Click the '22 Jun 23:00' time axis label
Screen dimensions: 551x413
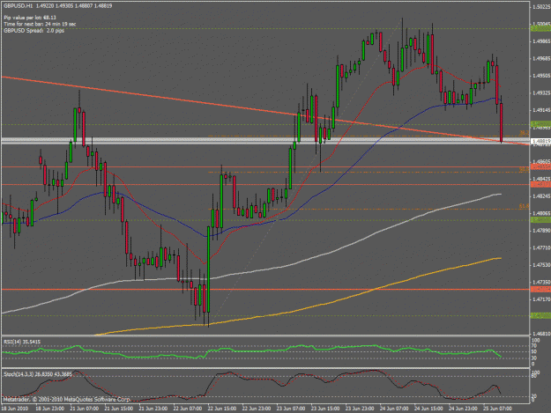[257, 409]
